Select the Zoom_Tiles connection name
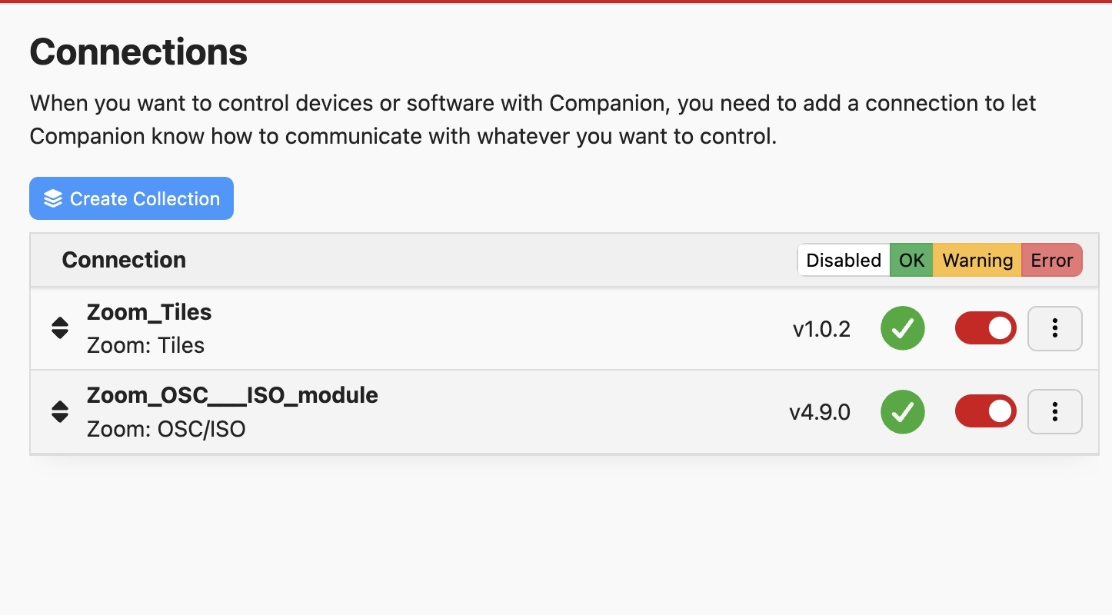 [149, 312]
